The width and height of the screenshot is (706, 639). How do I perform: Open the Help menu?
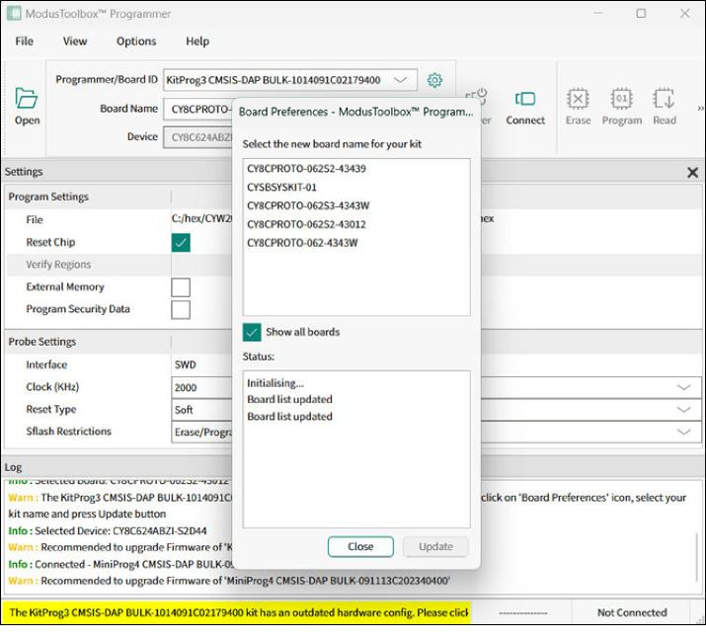[197, 40]
